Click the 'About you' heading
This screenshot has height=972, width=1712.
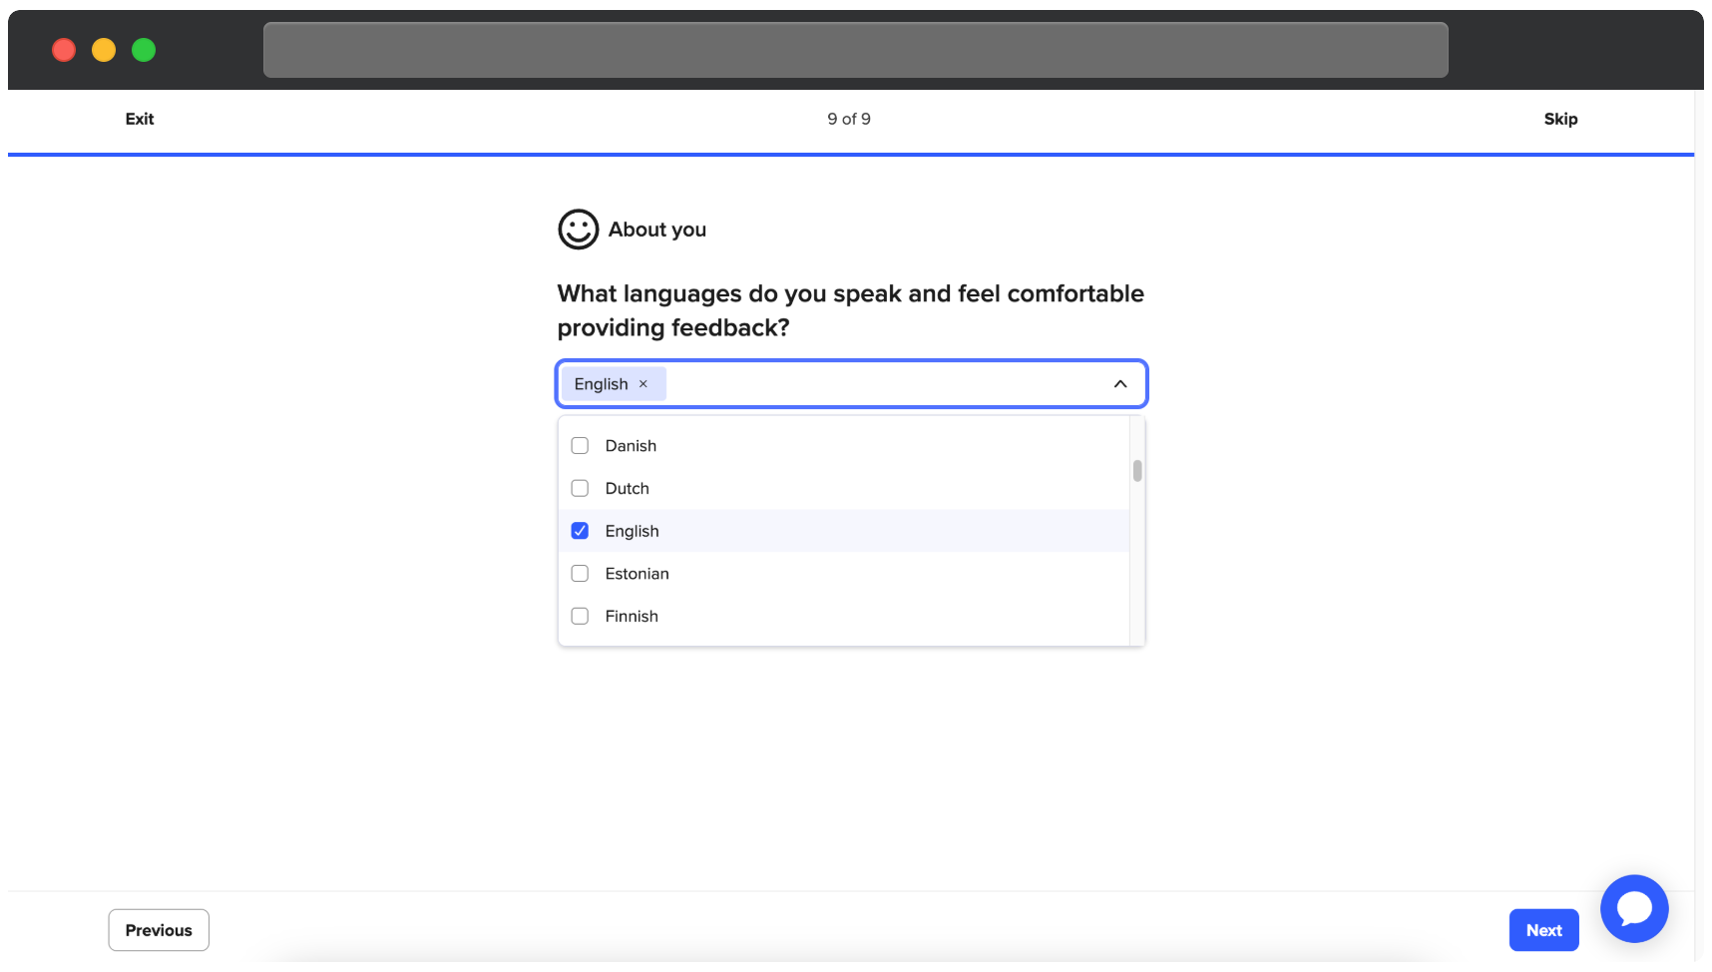click(657, 230)
